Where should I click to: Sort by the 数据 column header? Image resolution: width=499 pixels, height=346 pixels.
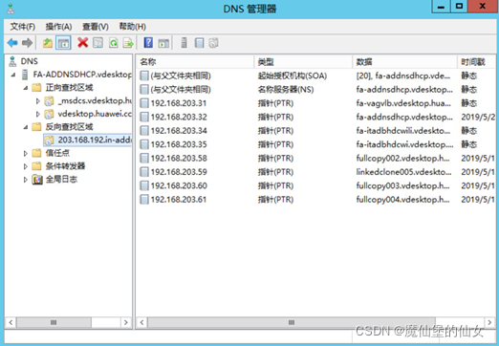coord(405,62)
